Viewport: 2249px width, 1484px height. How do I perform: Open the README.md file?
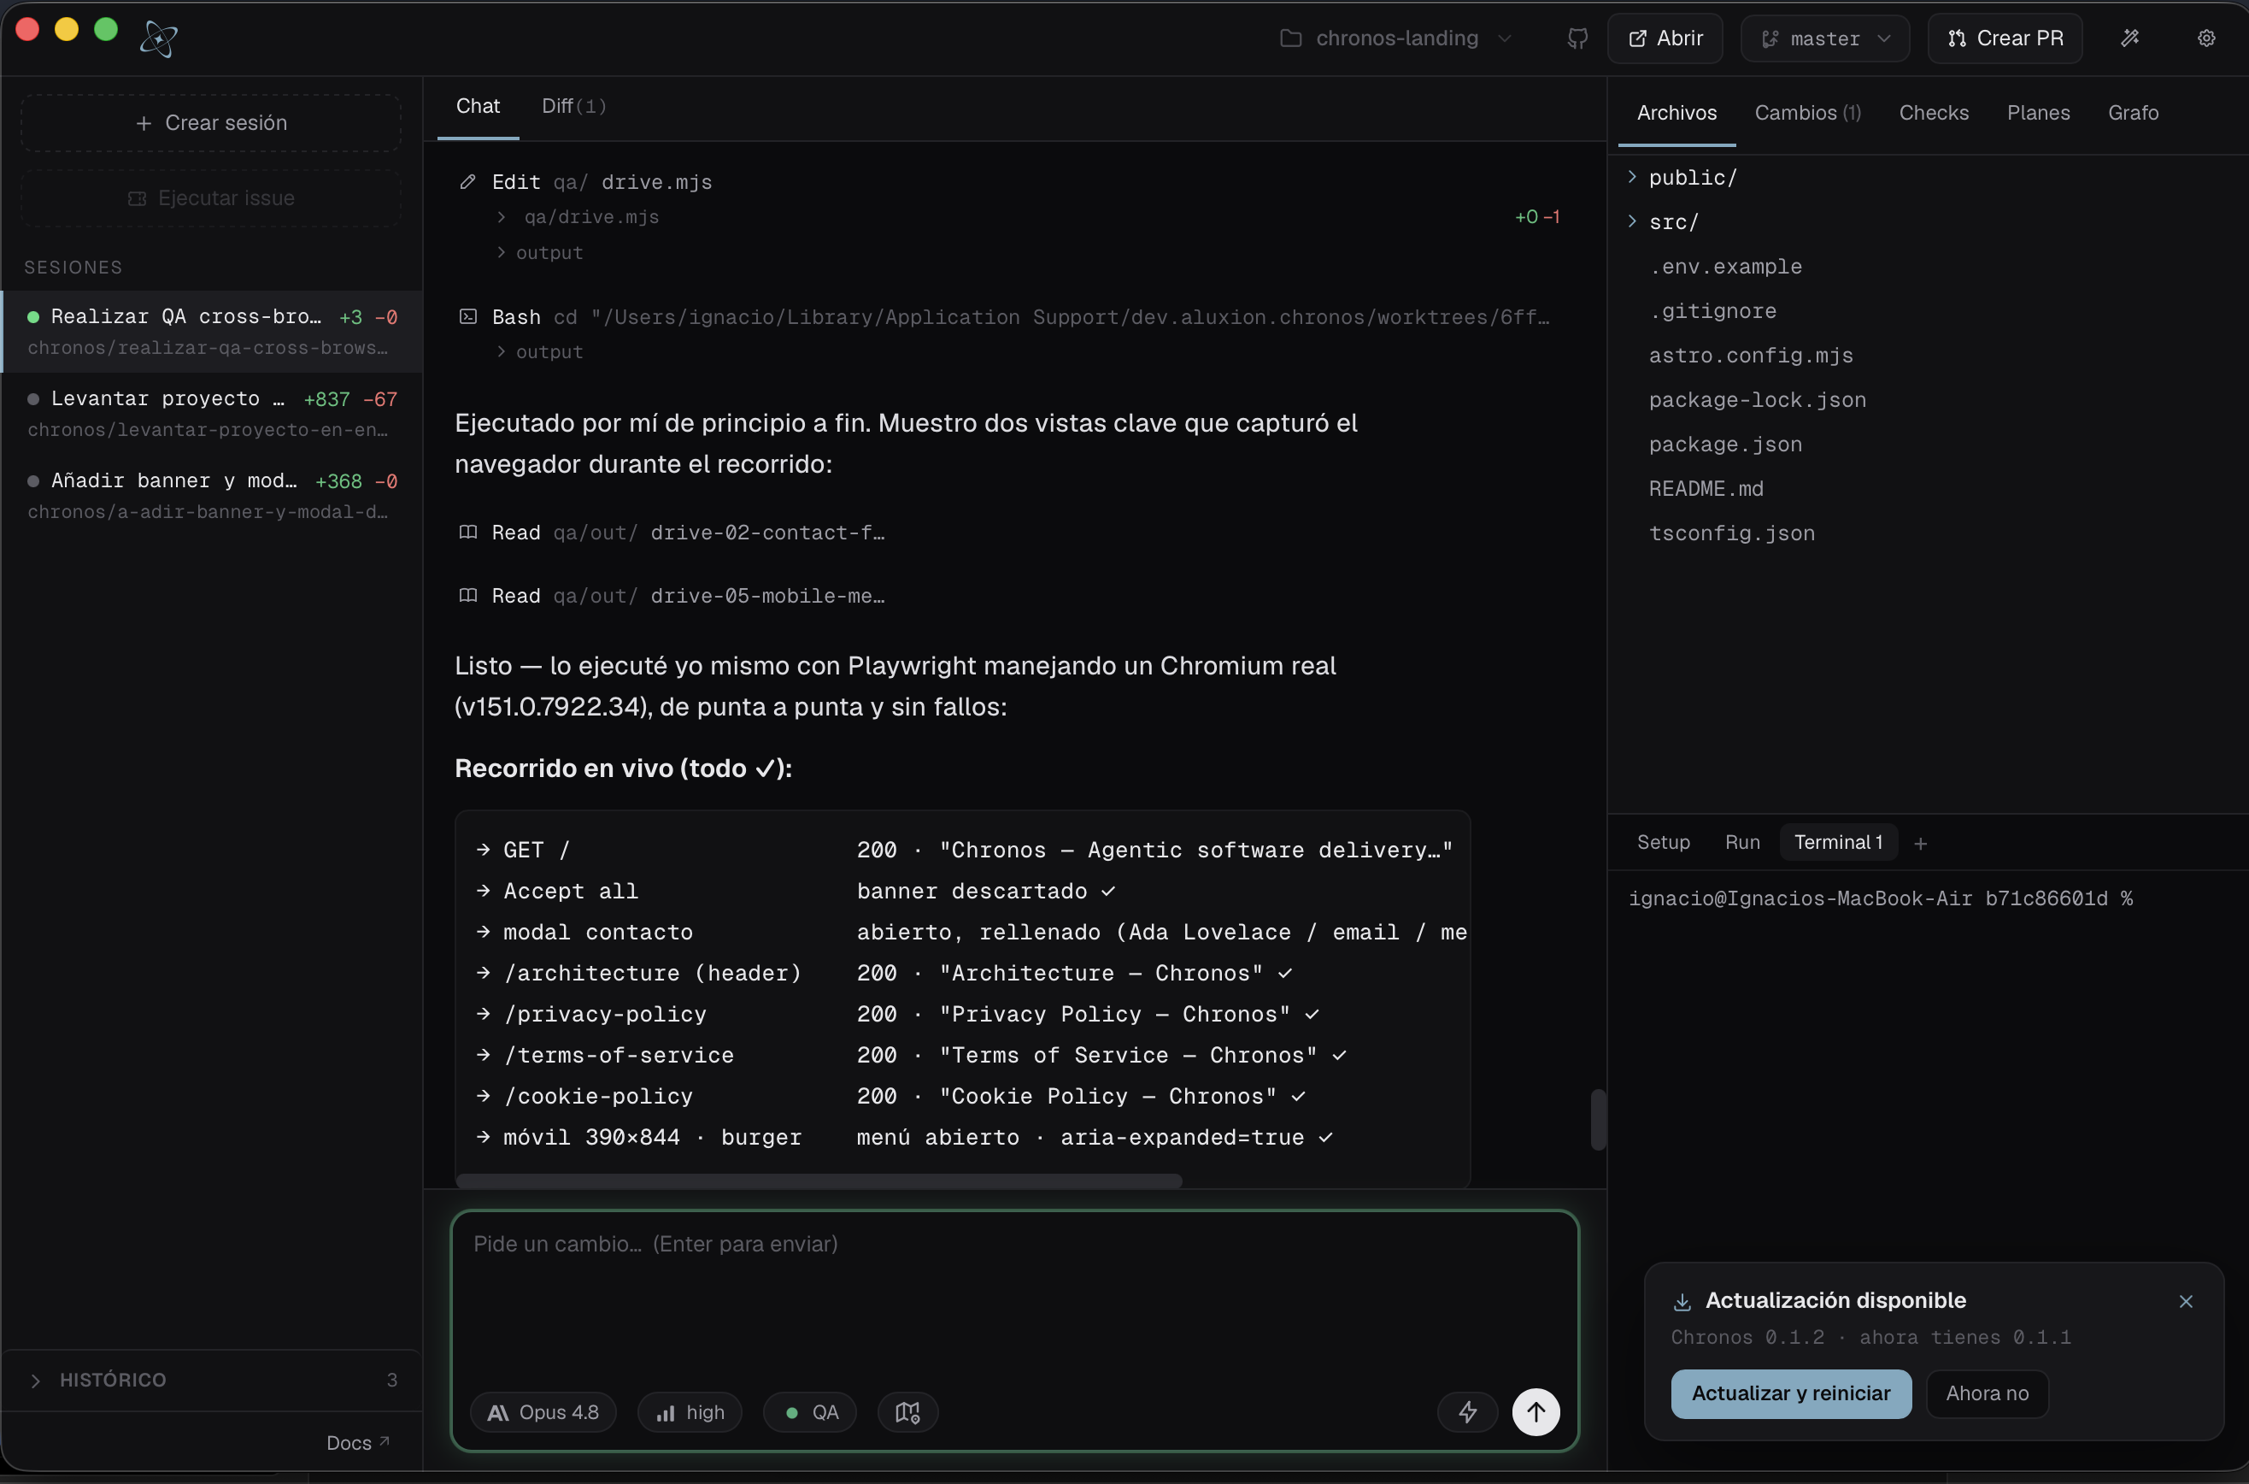pos(1706,489)
